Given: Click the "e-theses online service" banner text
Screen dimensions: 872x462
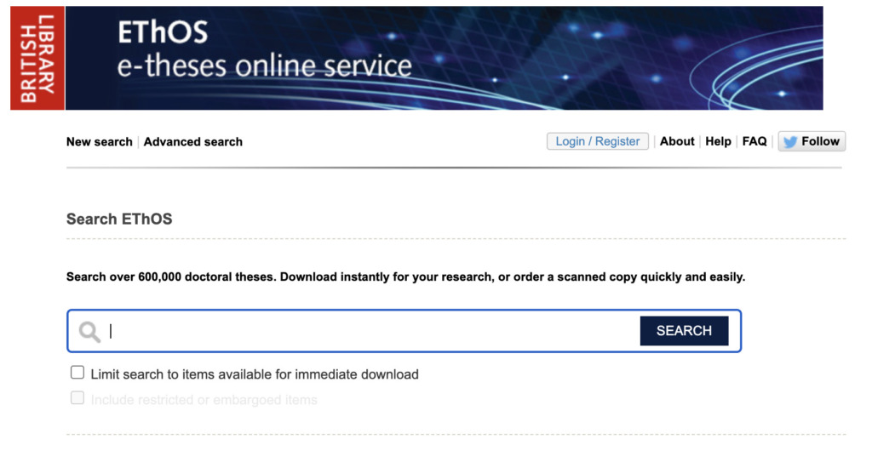Looking at the screenshot, I should [264, 66].
